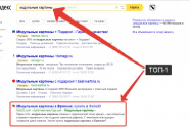The height and width of the screenshot is (127, 190).
Task: Select the second filter button under the search bar
Action: tap(36, 21)
